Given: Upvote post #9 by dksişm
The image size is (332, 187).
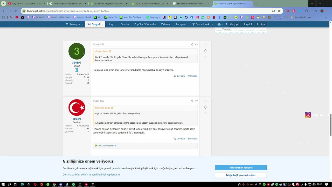Looking at the screenshot, I should (x=205, y=101).
